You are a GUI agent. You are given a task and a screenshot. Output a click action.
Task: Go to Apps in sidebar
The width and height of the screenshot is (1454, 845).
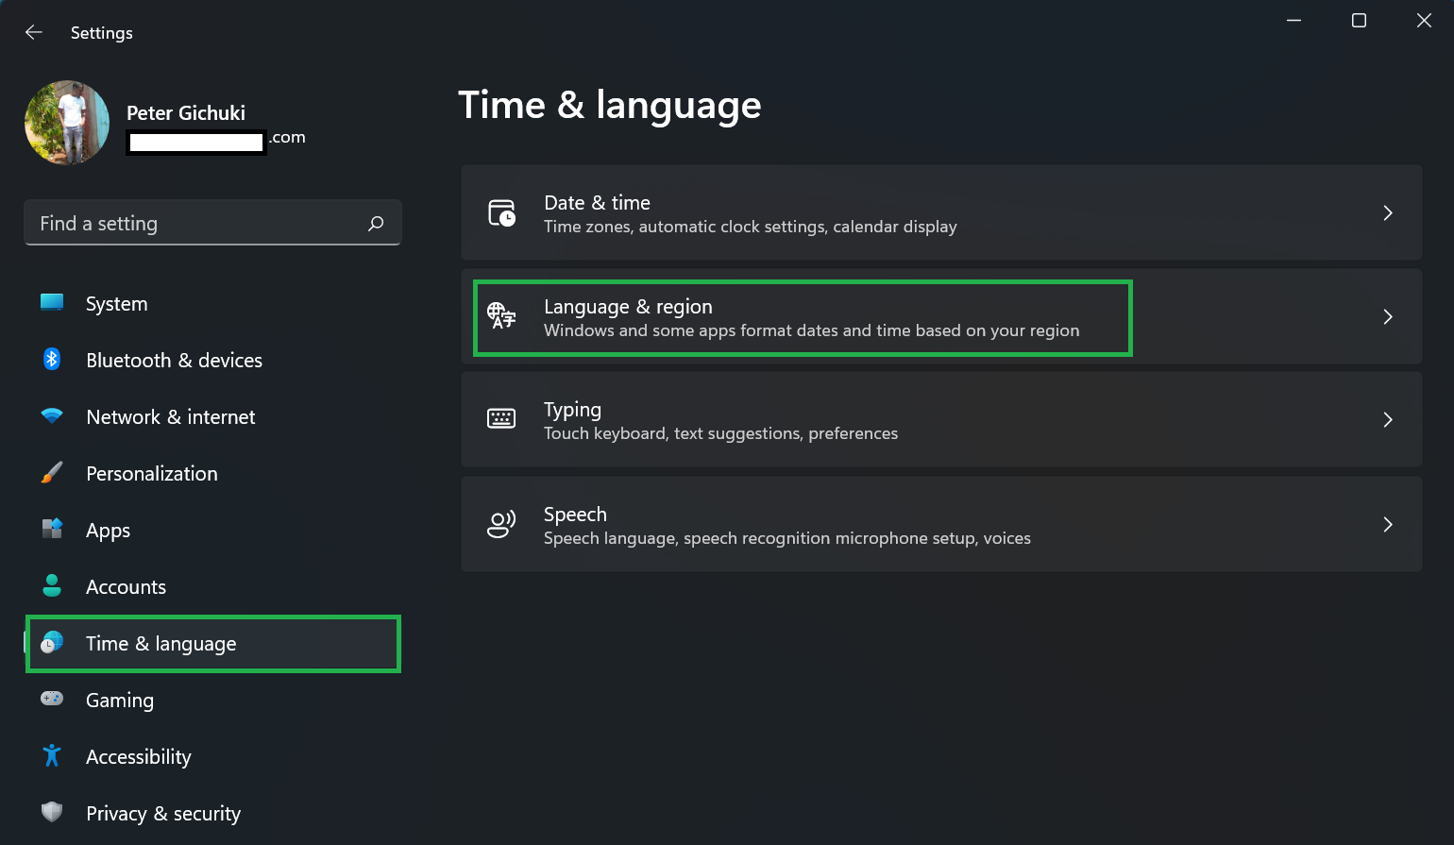(x=108, y=531)
